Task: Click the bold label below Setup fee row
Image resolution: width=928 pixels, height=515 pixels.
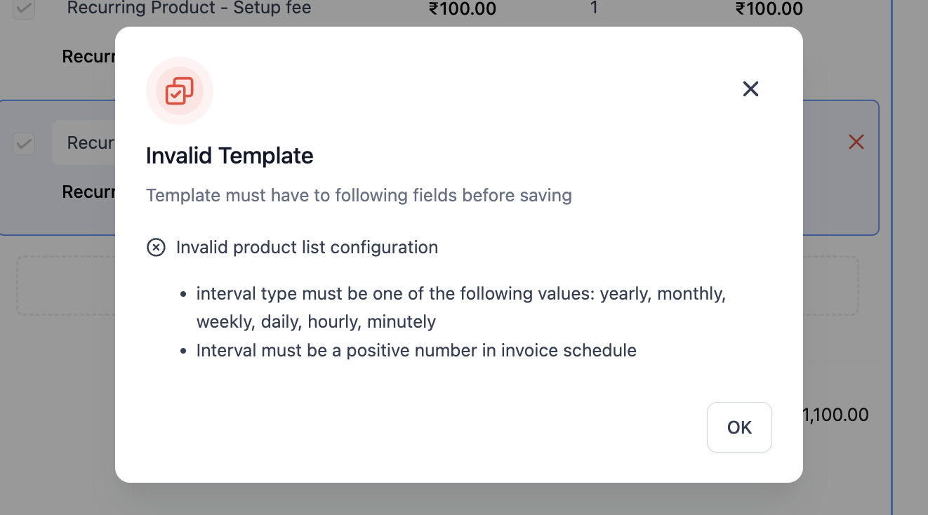Action: 88,57
